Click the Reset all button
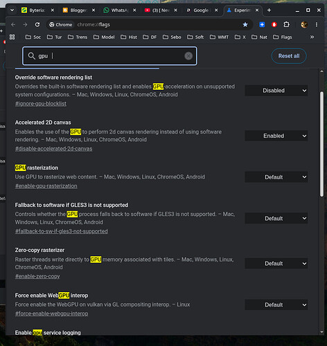Viewport: 327px width, 346px height. point(289,56)
